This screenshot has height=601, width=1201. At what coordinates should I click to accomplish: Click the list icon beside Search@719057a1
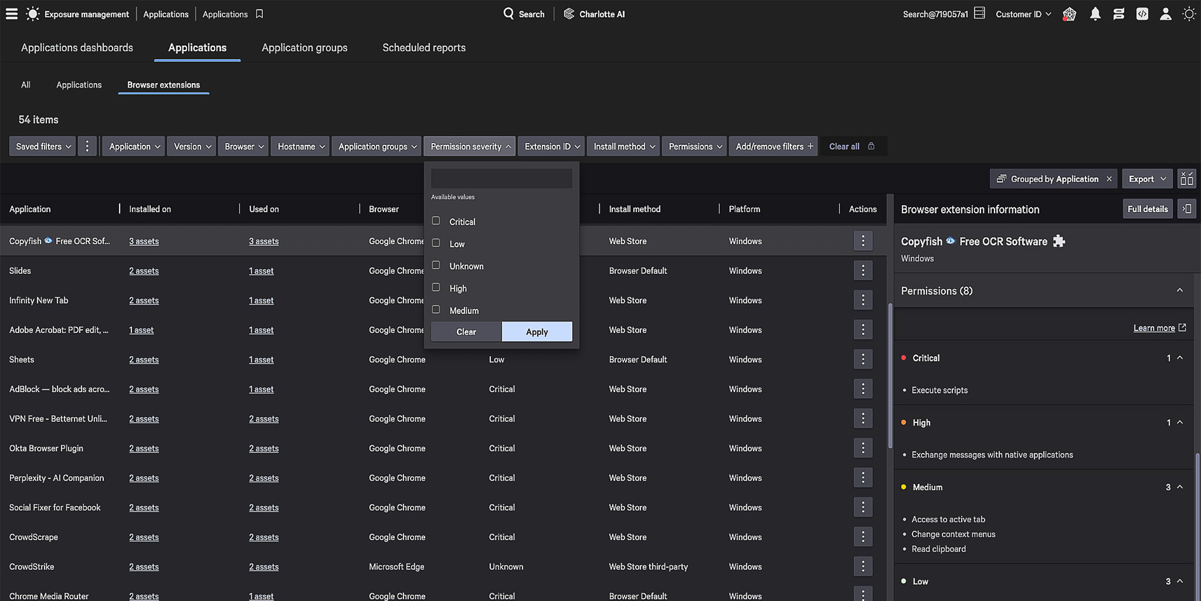coord(979,13)
